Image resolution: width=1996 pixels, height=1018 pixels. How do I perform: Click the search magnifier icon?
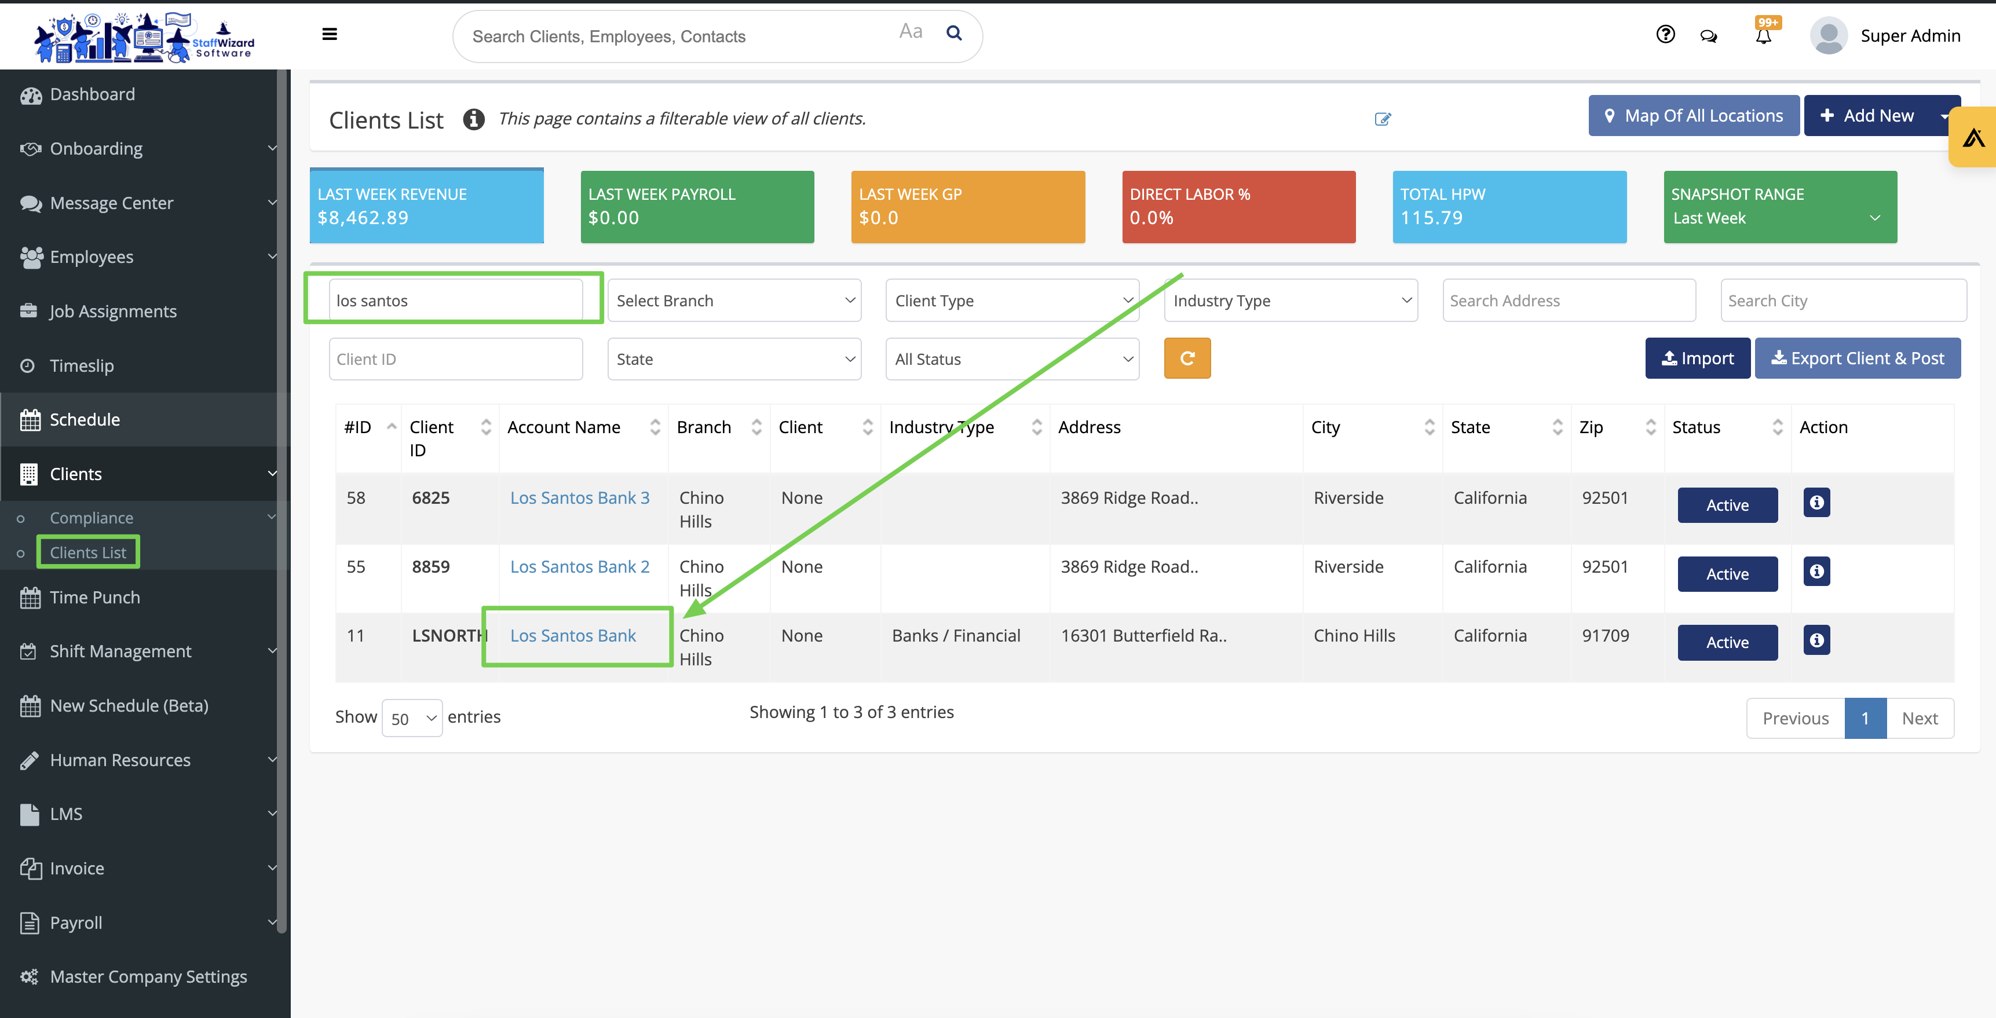pyautogui.click(x=954, y=32)
